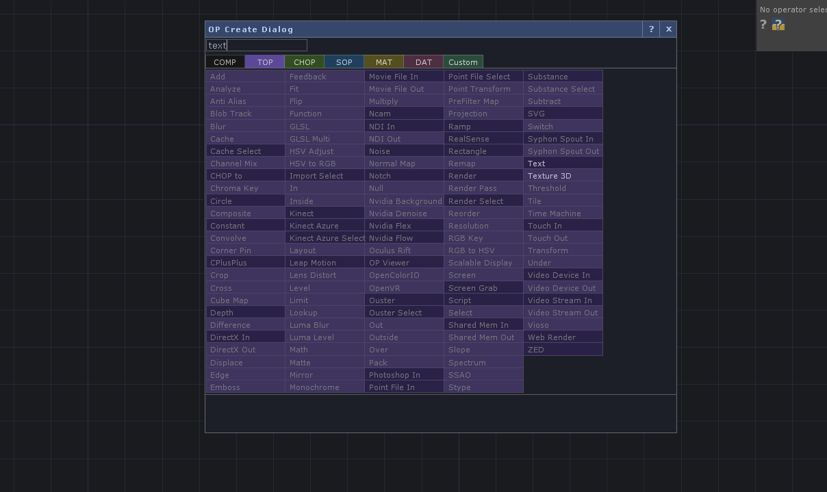This screenshot has width=827, height=492.
Task: Create a Noise TOP
Action: click(x=405, y=151)
